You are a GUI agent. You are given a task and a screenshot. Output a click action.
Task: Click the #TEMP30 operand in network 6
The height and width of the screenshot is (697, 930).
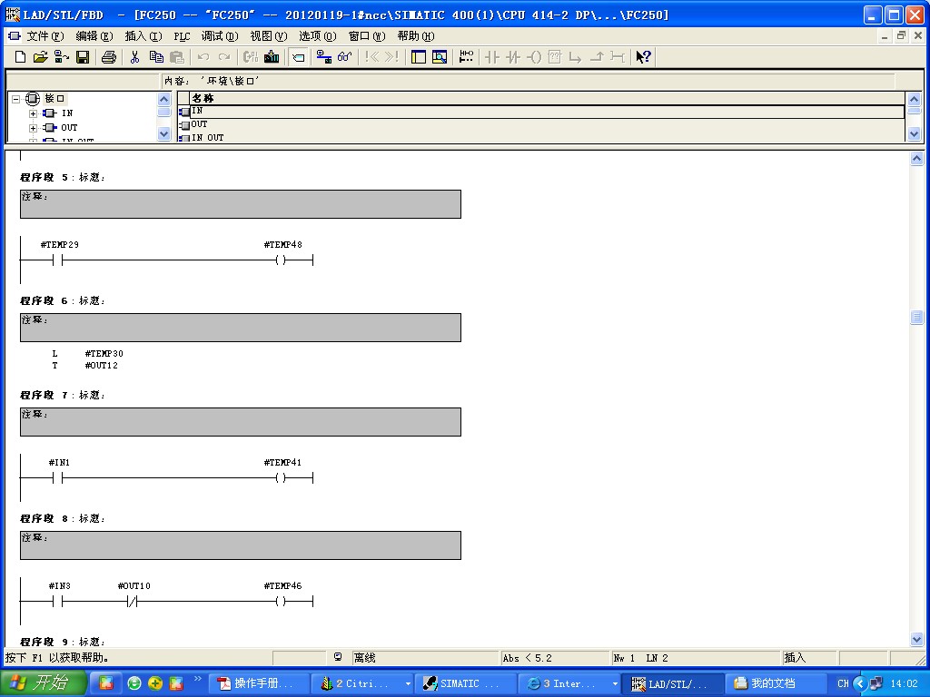[x=104, y=353]
